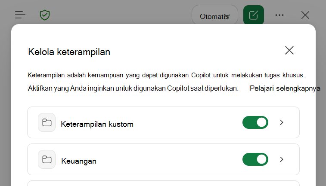The height and width of the screenshot is (186, 326).
Task: Open the three-dots more options menu
Action: click(279, 15)
